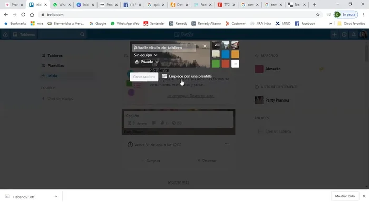Click Empiece con una plantilla link
The height and width of the screenshot is (203, 369).
point(187,76)
